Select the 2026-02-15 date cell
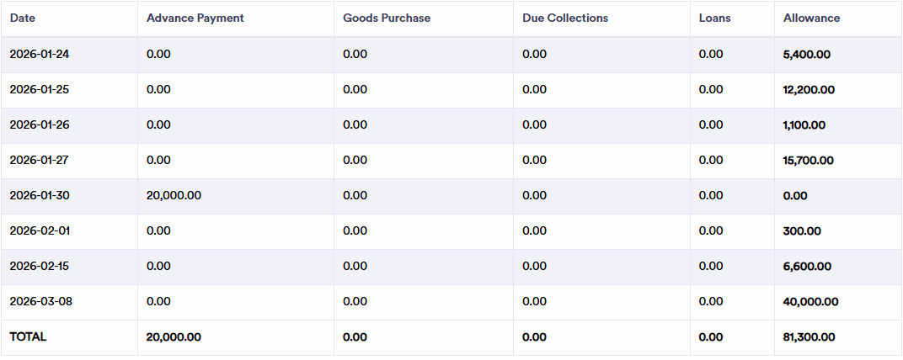 [40, 267]
